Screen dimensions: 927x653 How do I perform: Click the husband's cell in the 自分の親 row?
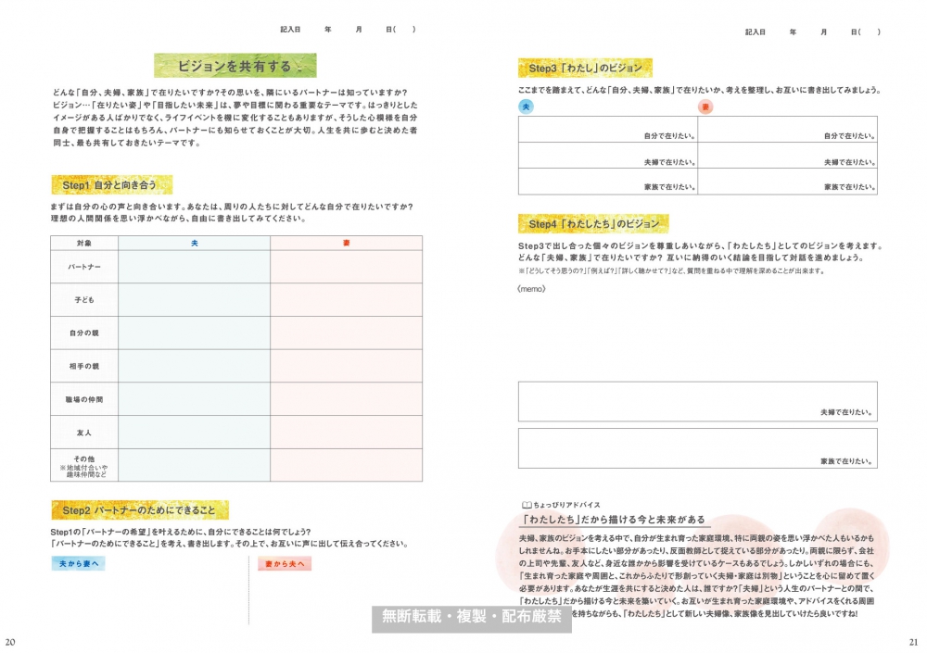point(195,333)
